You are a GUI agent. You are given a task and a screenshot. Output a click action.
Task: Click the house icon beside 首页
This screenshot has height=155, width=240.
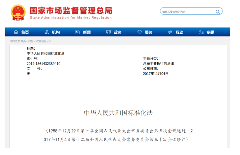[x=16, y=32]
